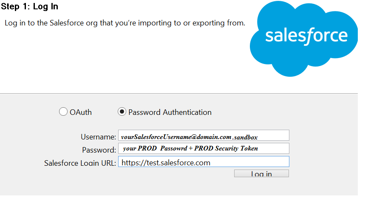Viewport: 368px width, 206px height.
Task: Focus the Username input field
Action: [x=204, y=135]
